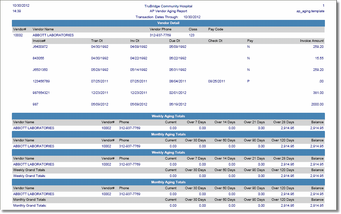This screenshot has height=214, width=341.
Task: Click the class value 123
Action: 192,35
